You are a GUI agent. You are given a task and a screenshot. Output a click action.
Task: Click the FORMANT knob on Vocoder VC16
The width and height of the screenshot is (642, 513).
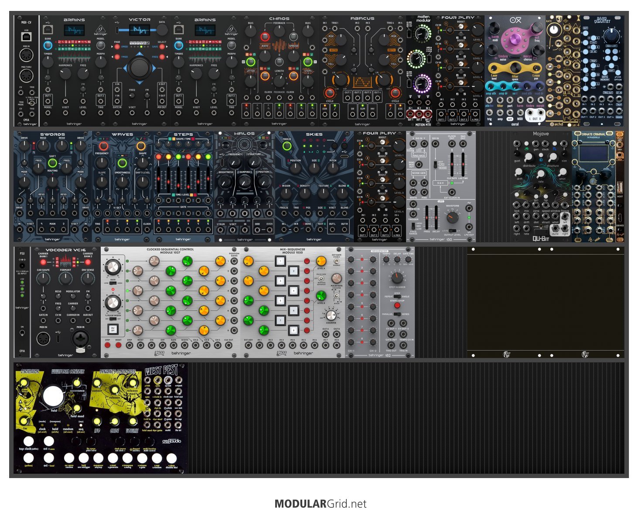[65, 278]
